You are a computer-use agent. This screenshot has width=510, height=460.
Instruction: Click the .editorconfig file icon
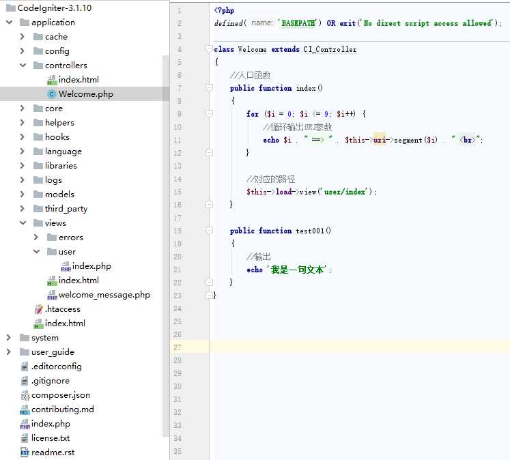tap(25, 366)
